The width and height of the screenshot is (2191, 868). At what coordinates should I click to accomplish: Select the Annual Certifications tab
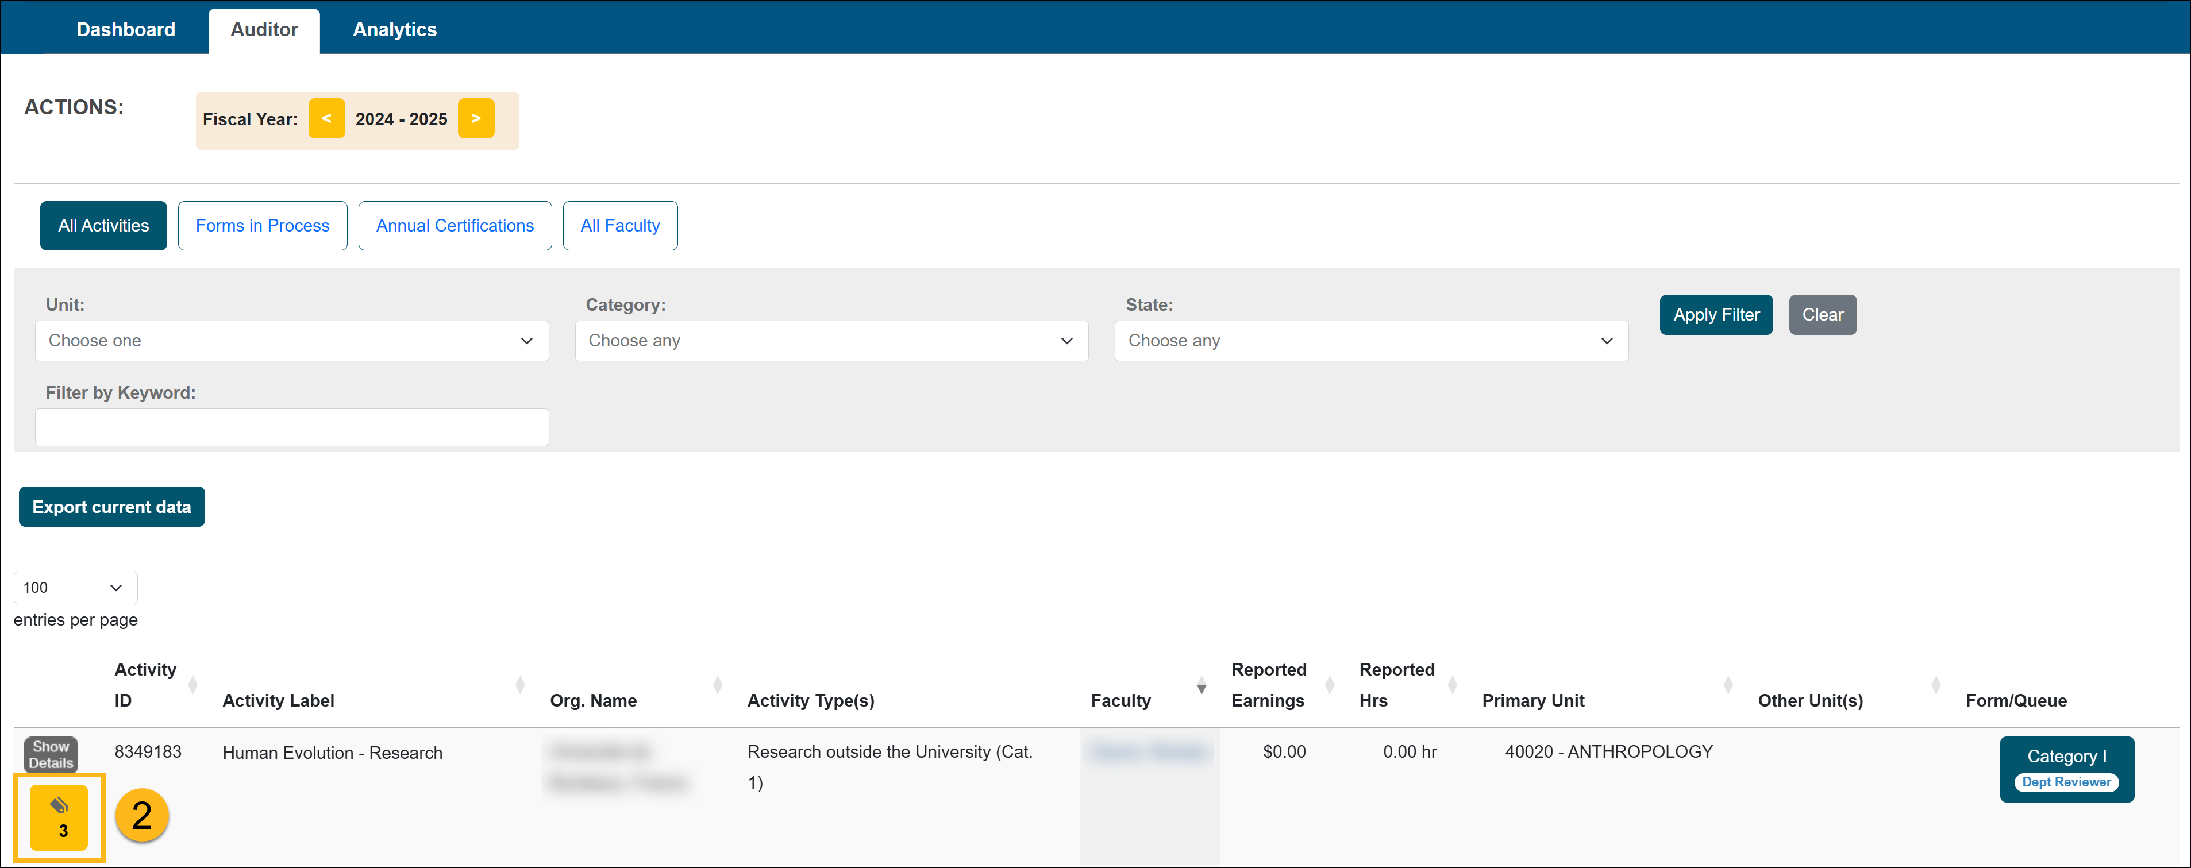tap(453, 225)
